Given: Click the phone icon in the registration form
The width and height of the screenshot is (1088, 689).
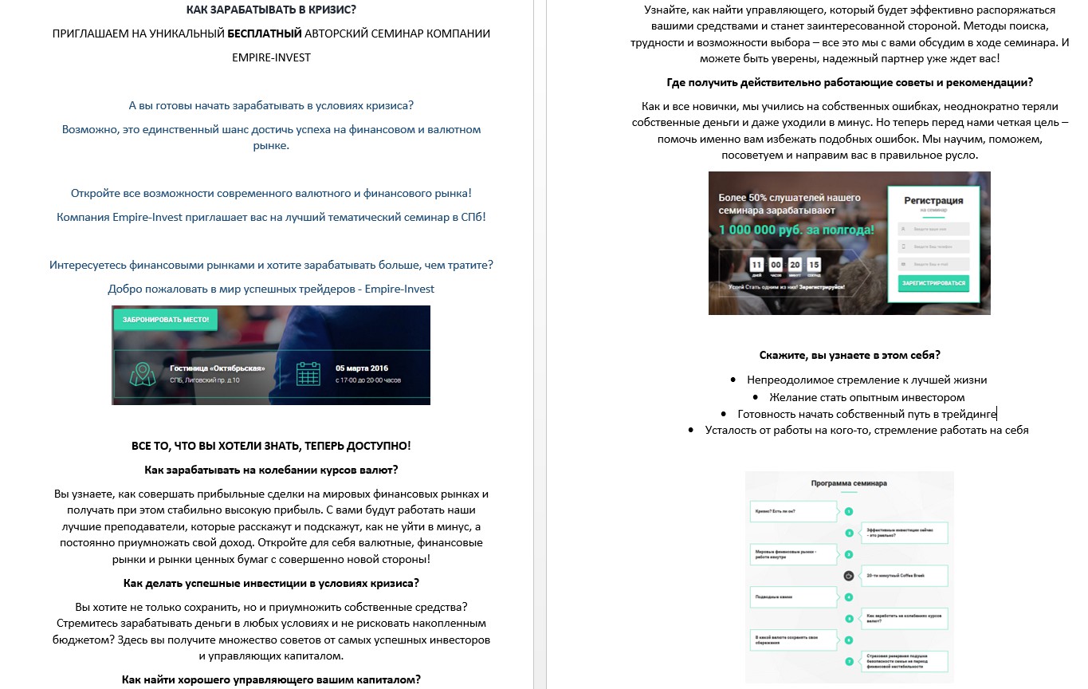Looking at the screenshot, I should point(904,246).
